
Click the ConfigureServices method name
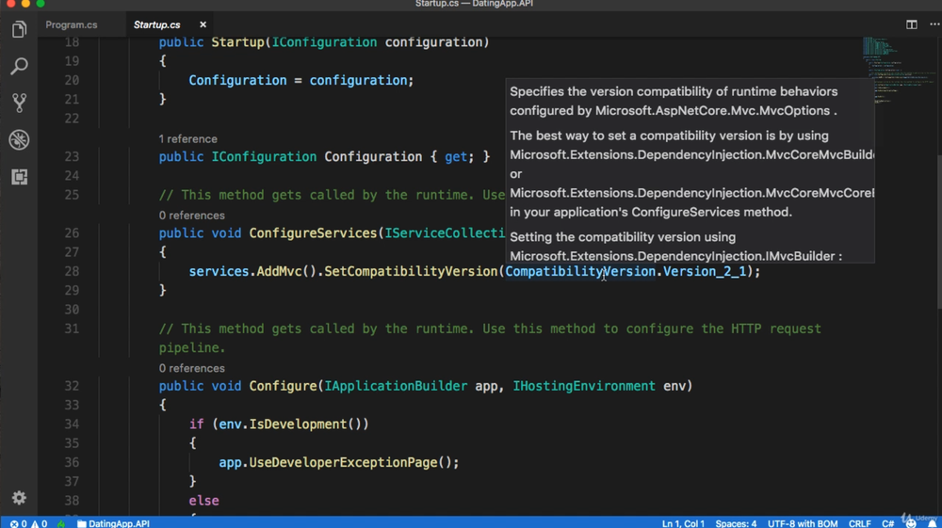point(313,232)
